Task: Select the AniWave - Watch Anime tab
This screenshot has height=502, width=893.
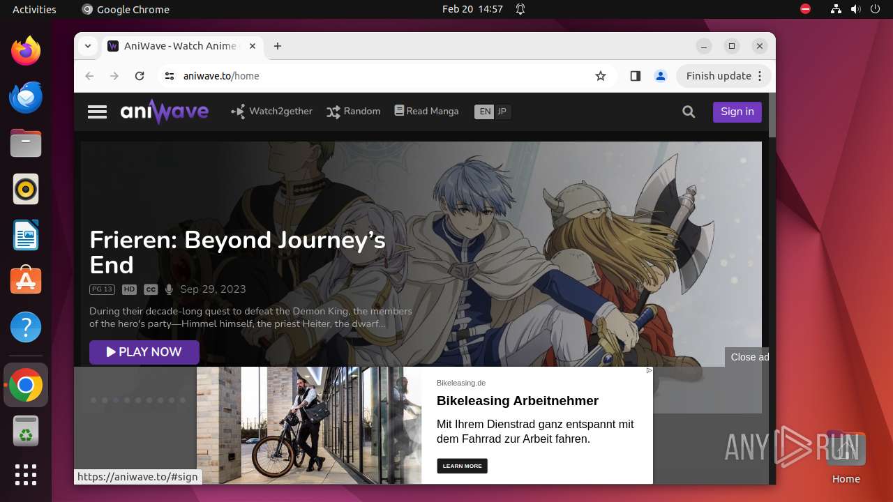Action: (183, 46)
